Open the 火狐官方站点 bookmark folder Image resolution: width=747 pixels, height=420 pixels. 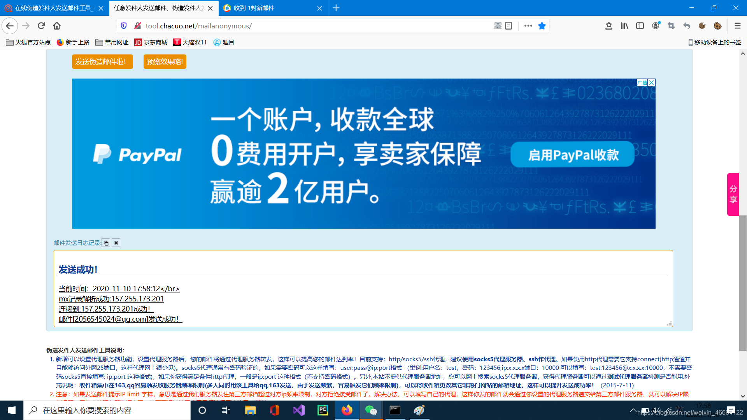28,42
